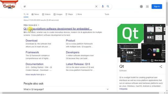Click More images in knowledge panel
This screenshot has width=168, height=94.
[157, 60]
